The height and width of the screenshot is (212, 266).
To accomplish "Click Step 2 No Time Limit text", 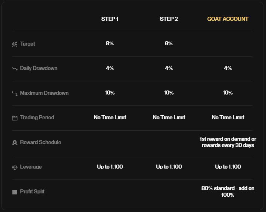I will pos(169,117).
